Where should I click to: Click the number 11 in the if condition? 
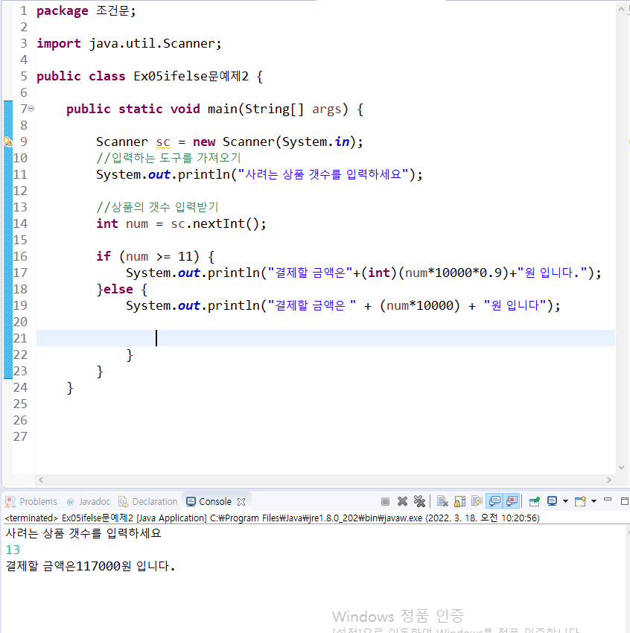(x=185, y=256)
